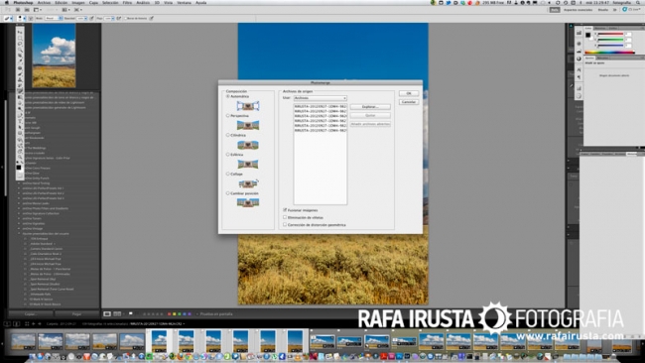Collapse Ajustes preestablecidos del usuario preset folder
645x363 pixels.
[19, 233]
